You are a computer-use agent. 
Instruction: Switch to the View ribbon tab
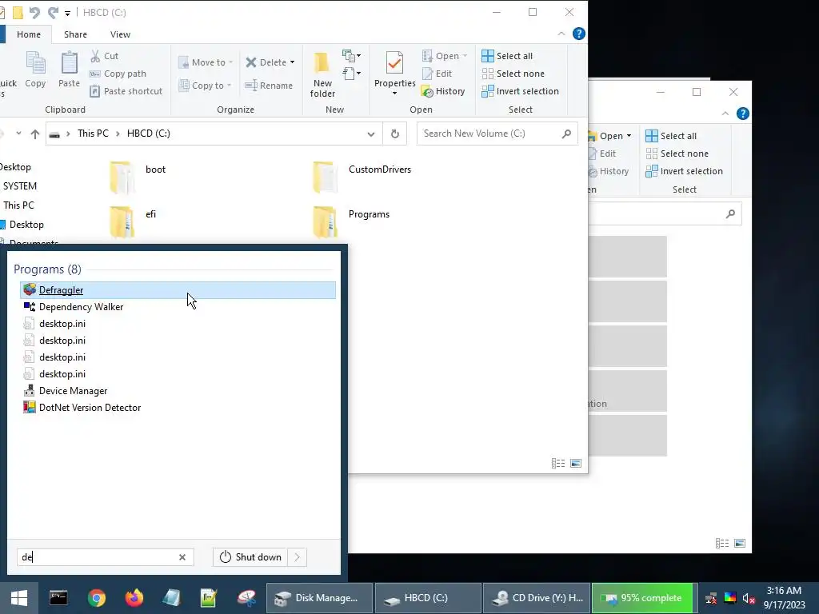pos(120,34)
